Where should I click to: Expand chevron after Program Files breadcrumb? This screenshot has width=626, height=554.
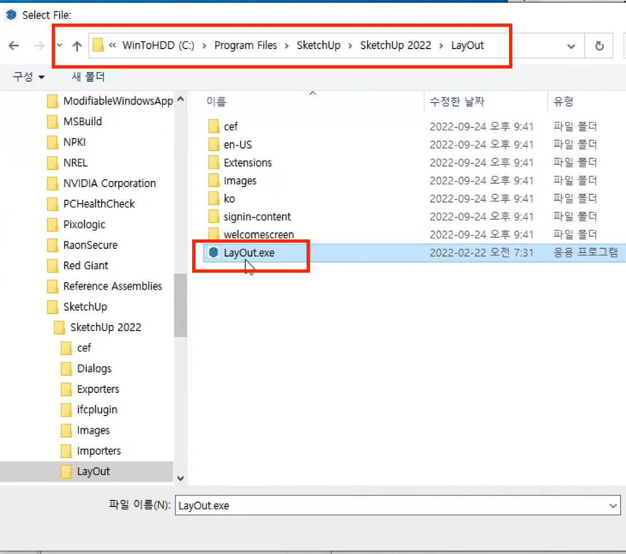pos(287,46)
